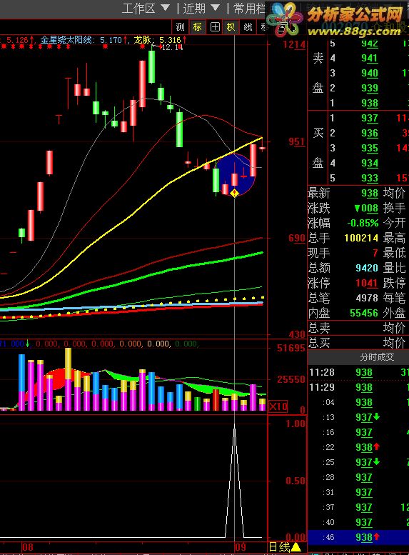
Task: Click the colorful flower logo icon
Action: tap(285, 19)
